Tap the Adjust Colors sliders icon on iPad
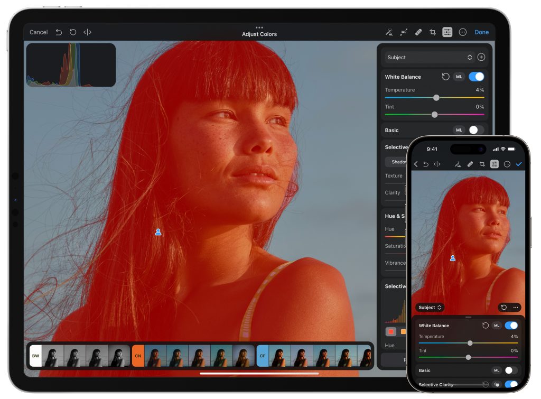Viewport: 541px width, 399px height. (447, 32)
